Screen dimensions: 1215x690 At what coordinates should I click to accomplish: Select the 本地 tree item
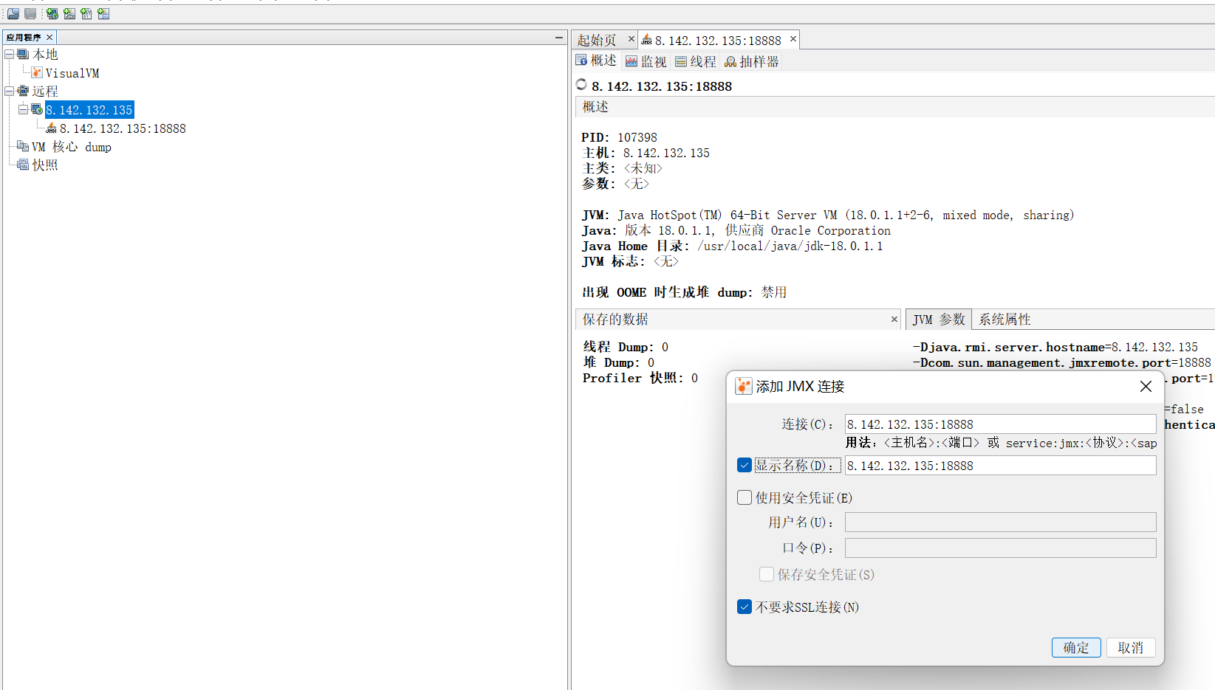[45, 55]
